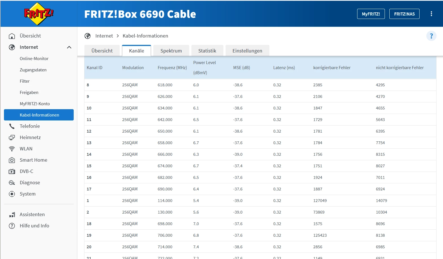Click the Power Level column header
Screen dimensions: 443x259
coord(204,68)
